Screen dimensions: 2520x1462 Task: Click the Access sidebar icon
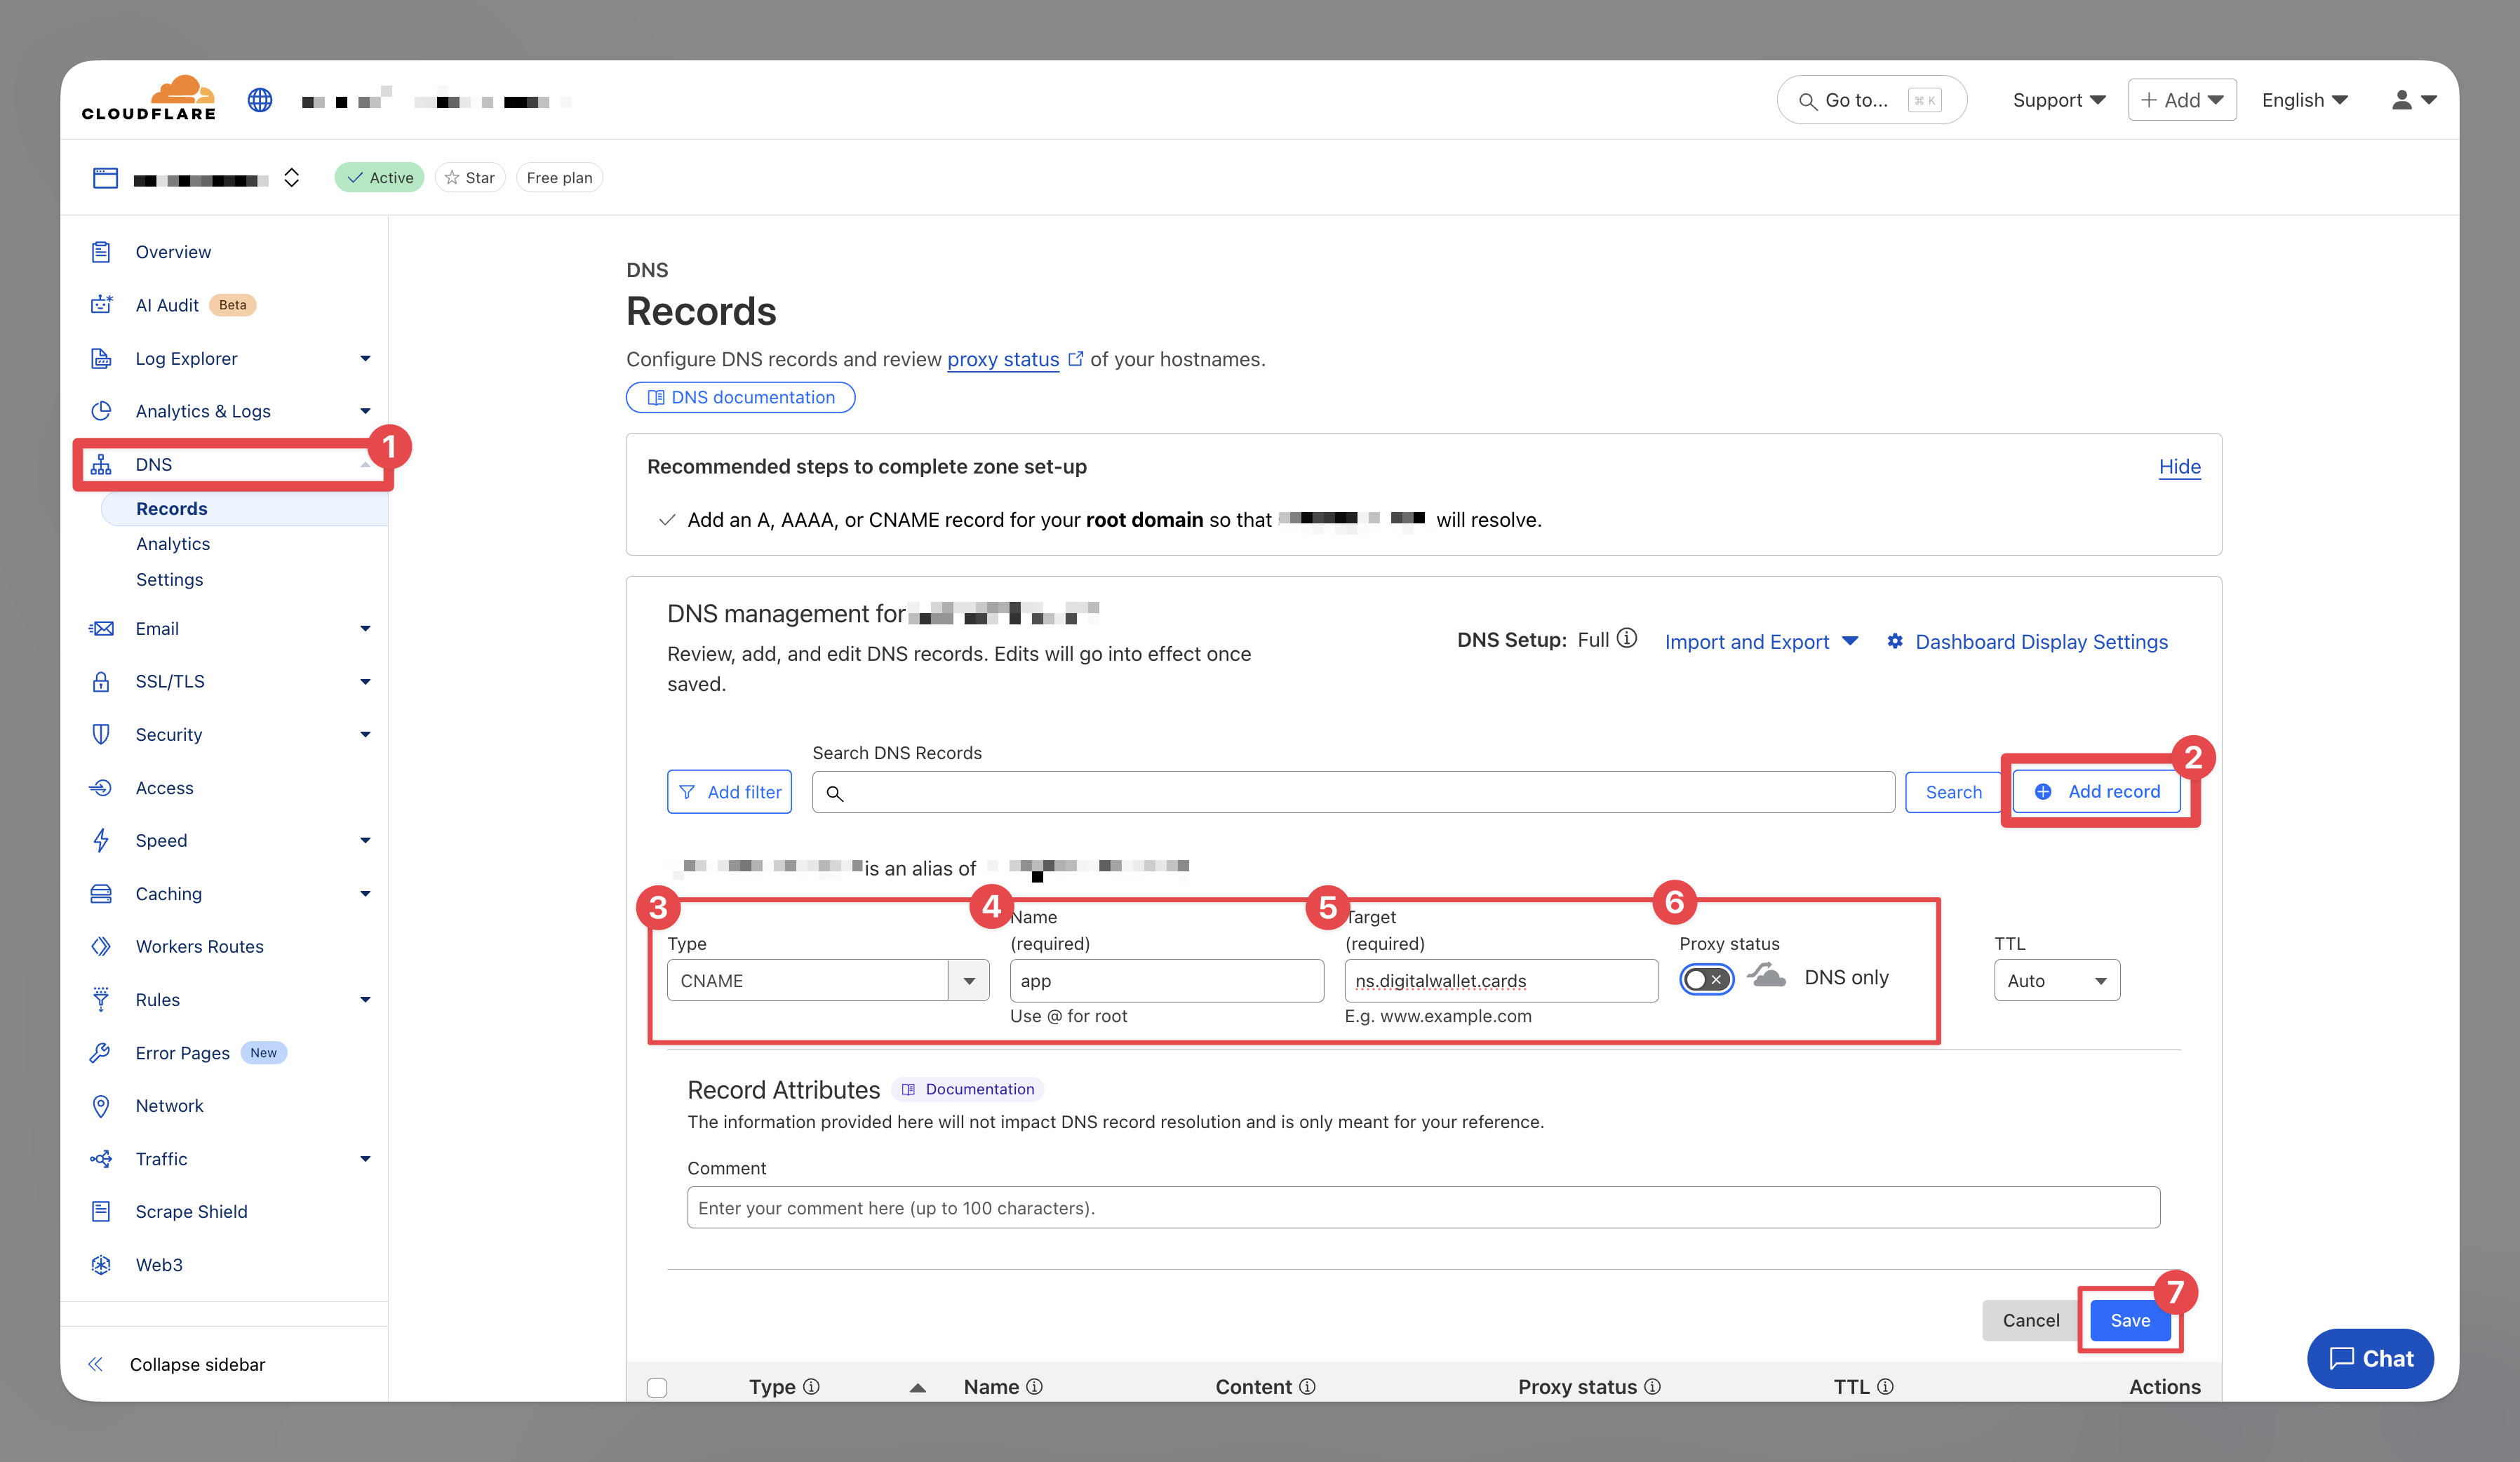tap(101, 788)
